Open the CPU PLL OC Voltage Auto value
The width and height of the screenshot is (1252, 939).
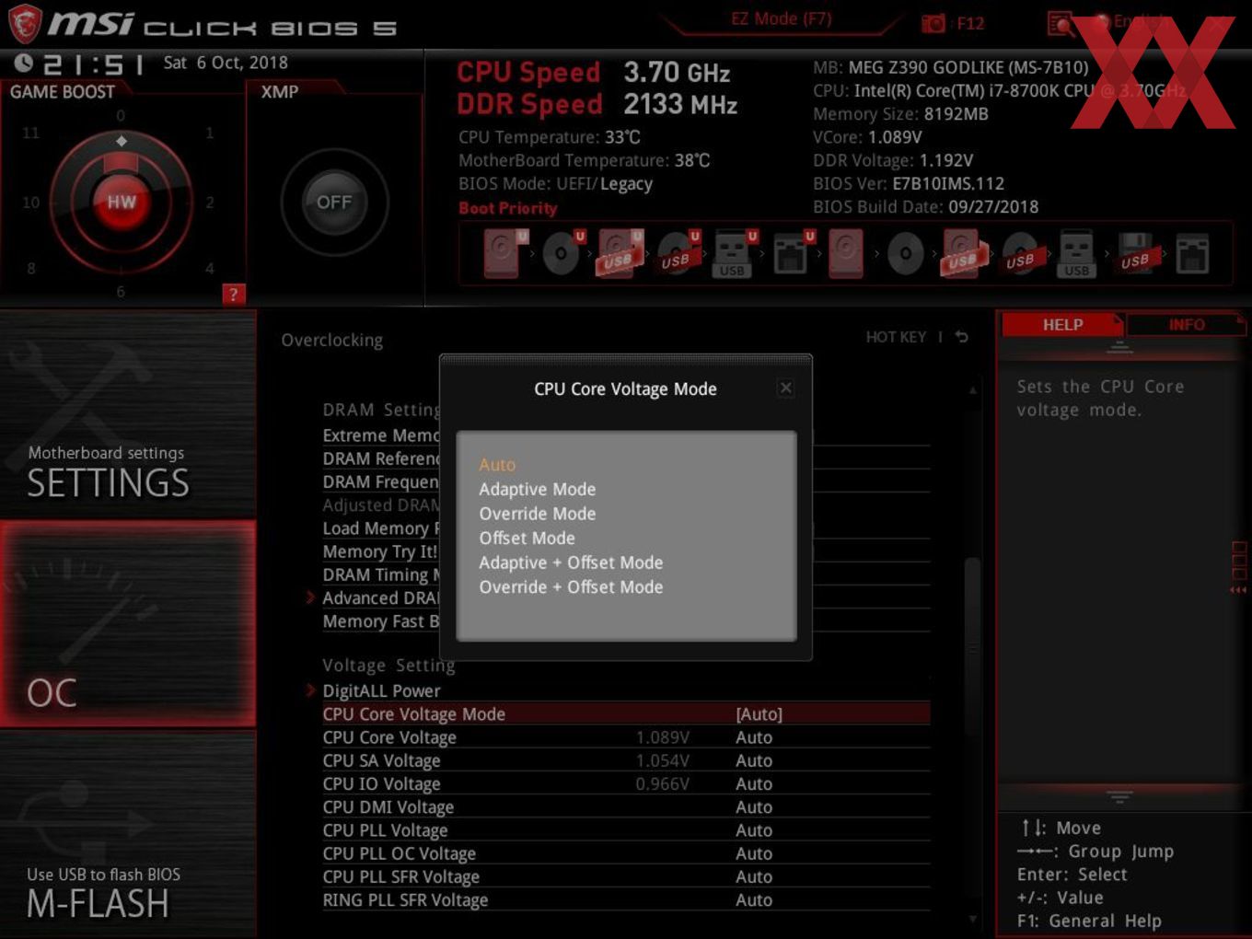tap(753, 854)
